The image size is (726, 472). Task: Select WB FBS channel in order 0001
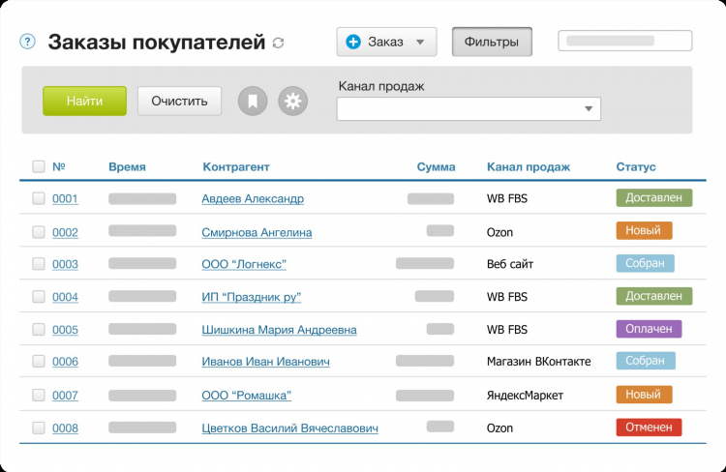507,198
